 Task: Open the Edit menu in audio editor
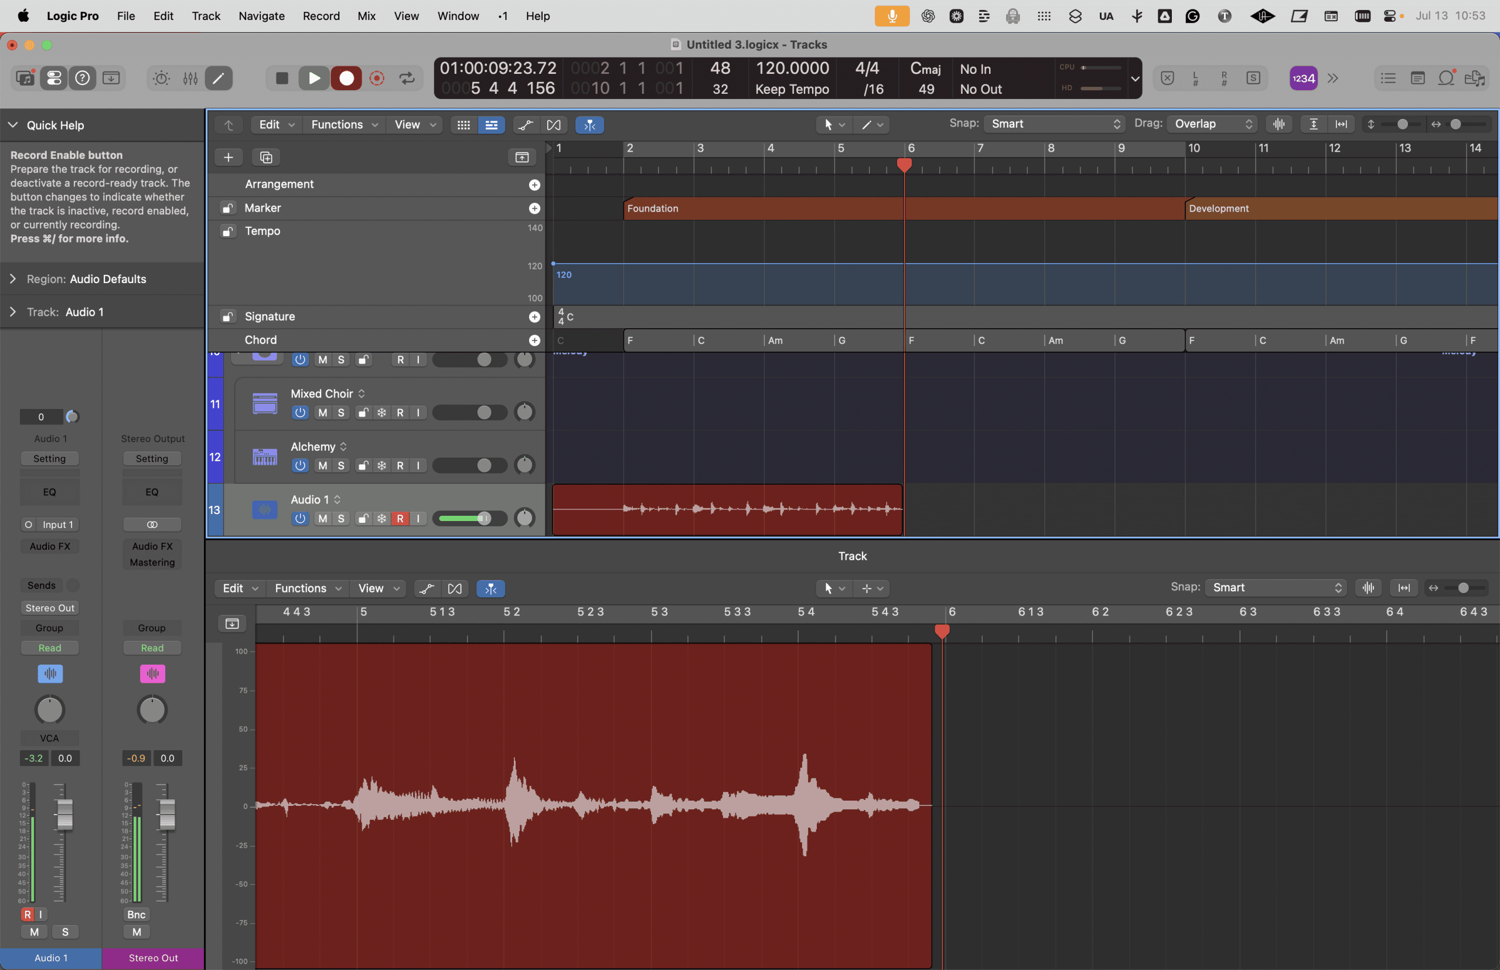coord(240,588)
